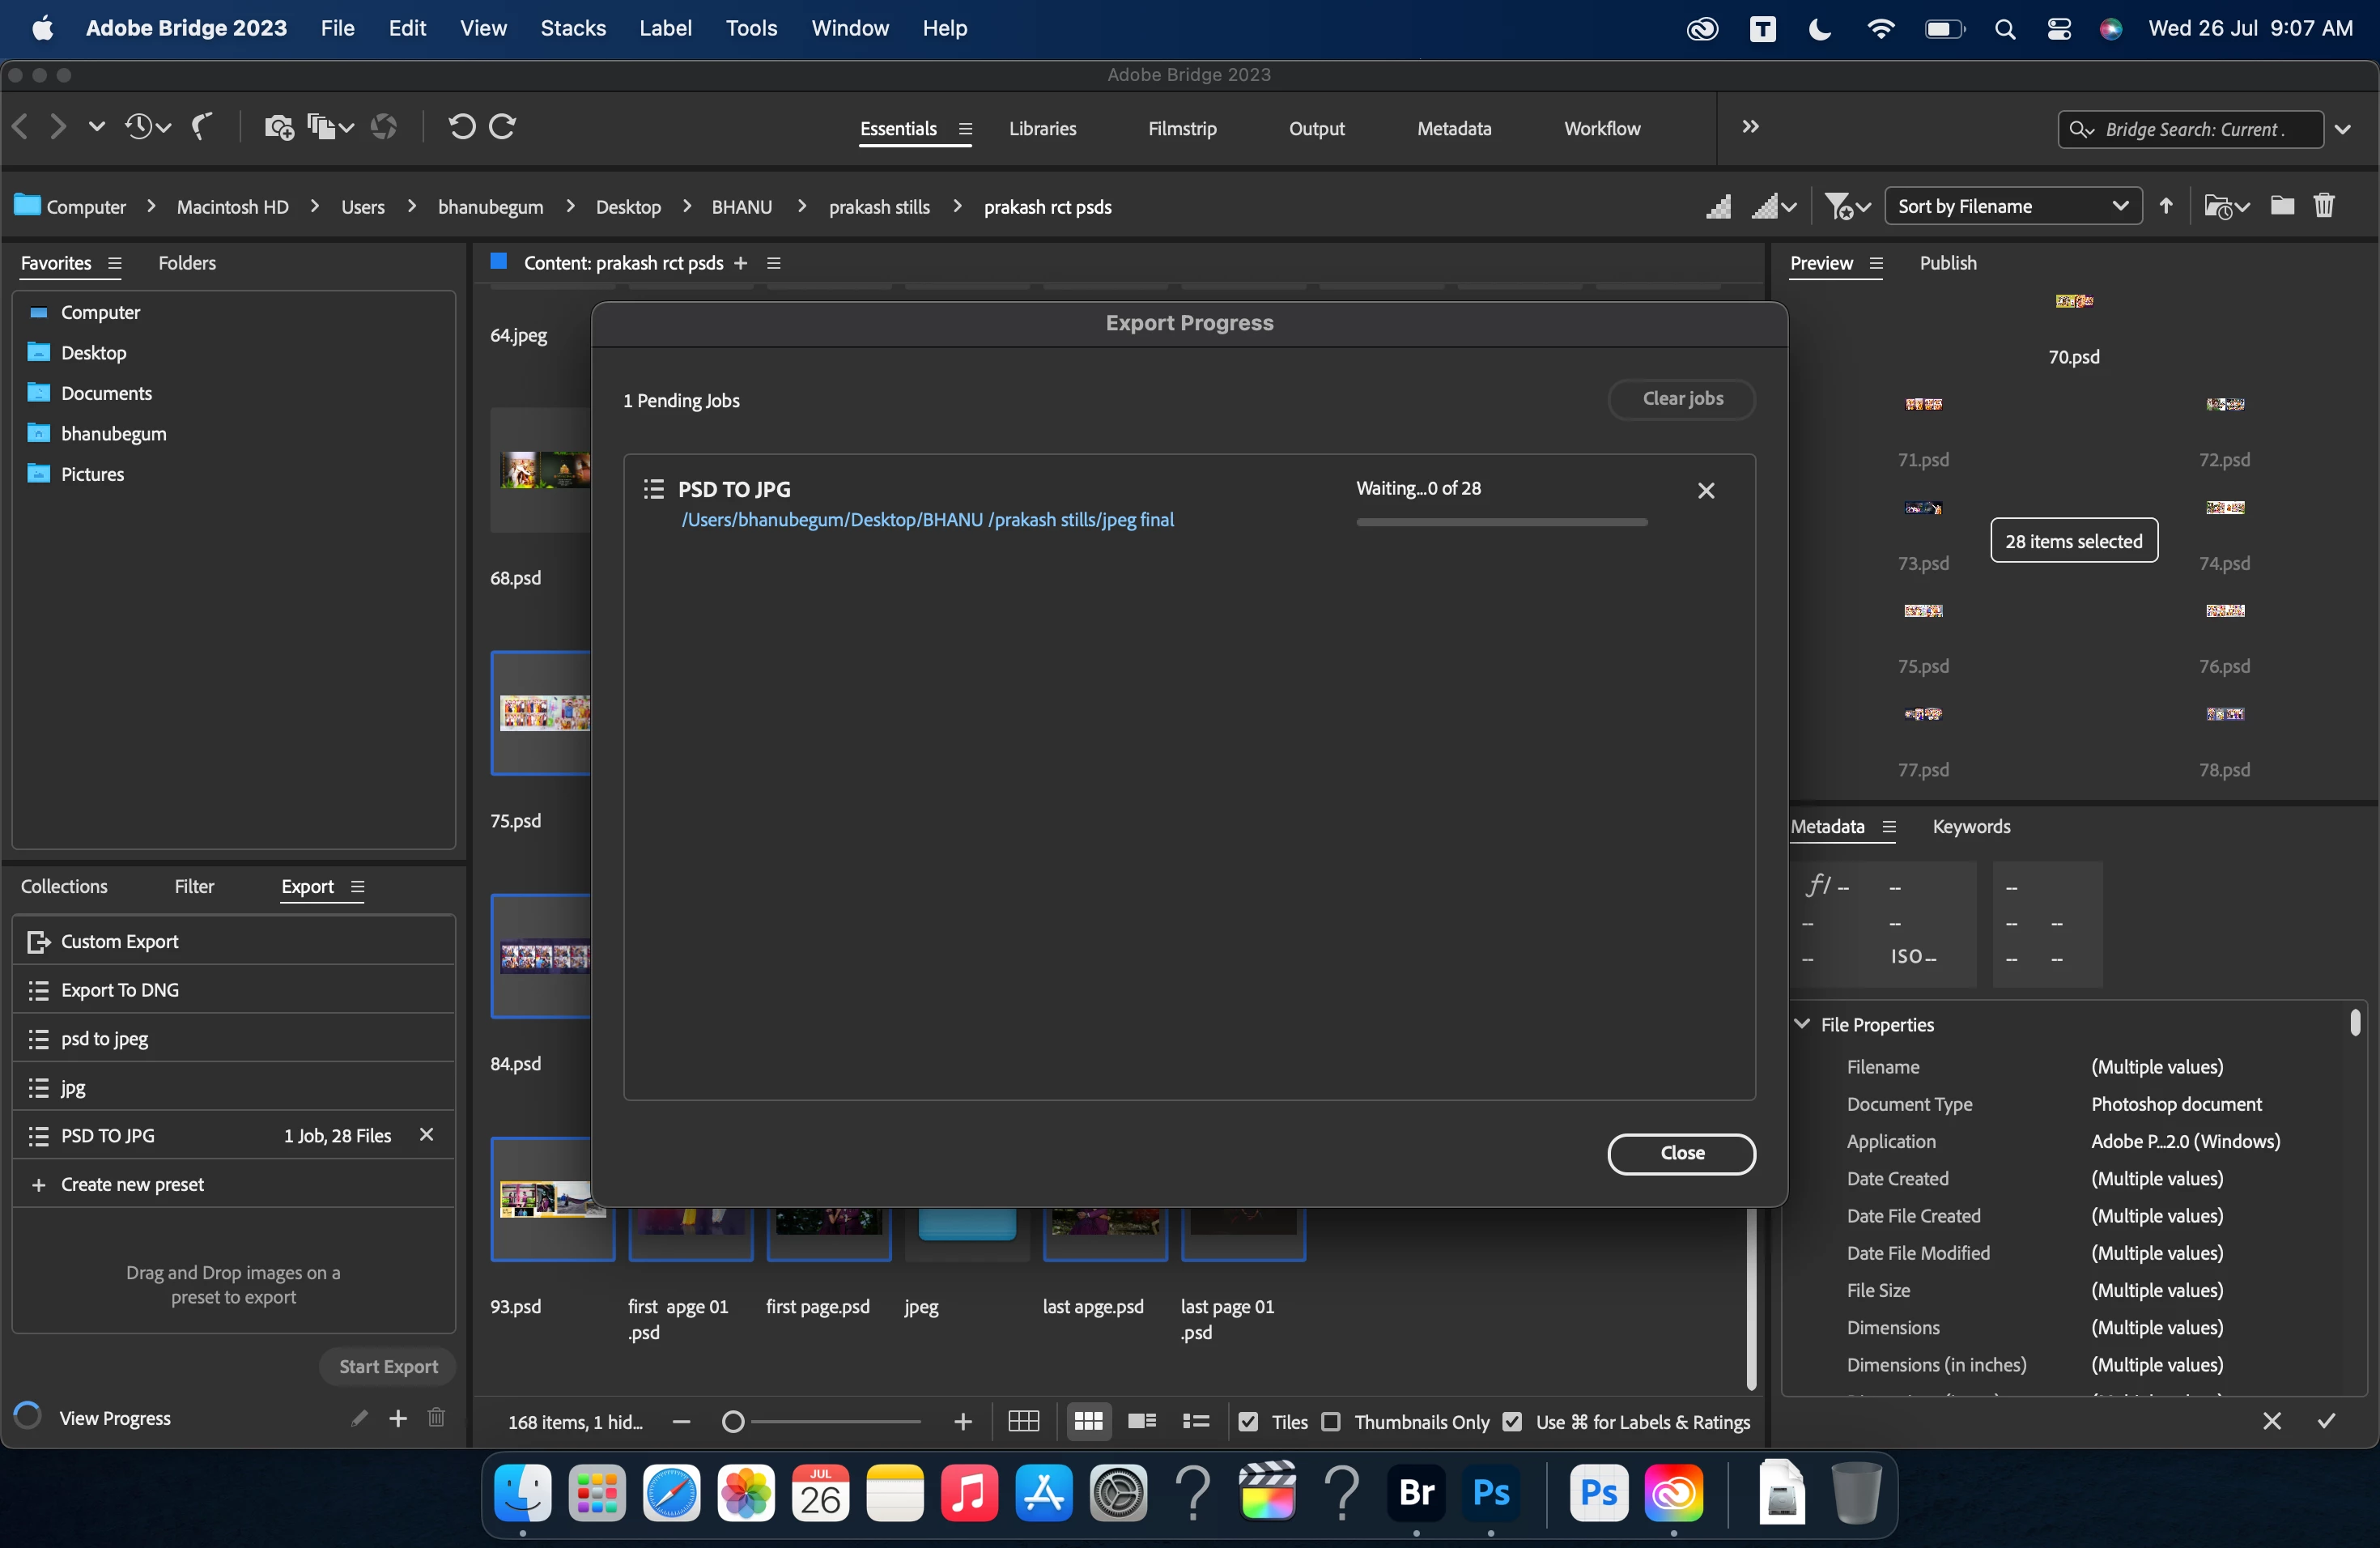Toggle the Tiles checkbox
Viewport: 2380px width, 1548px height.
(x=1248, y=1422)
